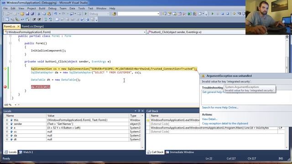Expand the 'this' variable in Locals
Viewport: 292px width, 164px height.
(x=7, y=120)
